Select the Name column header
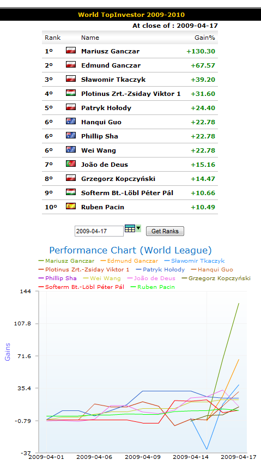Viewport: 261px width, 466px height. click(x=90, y=38)
